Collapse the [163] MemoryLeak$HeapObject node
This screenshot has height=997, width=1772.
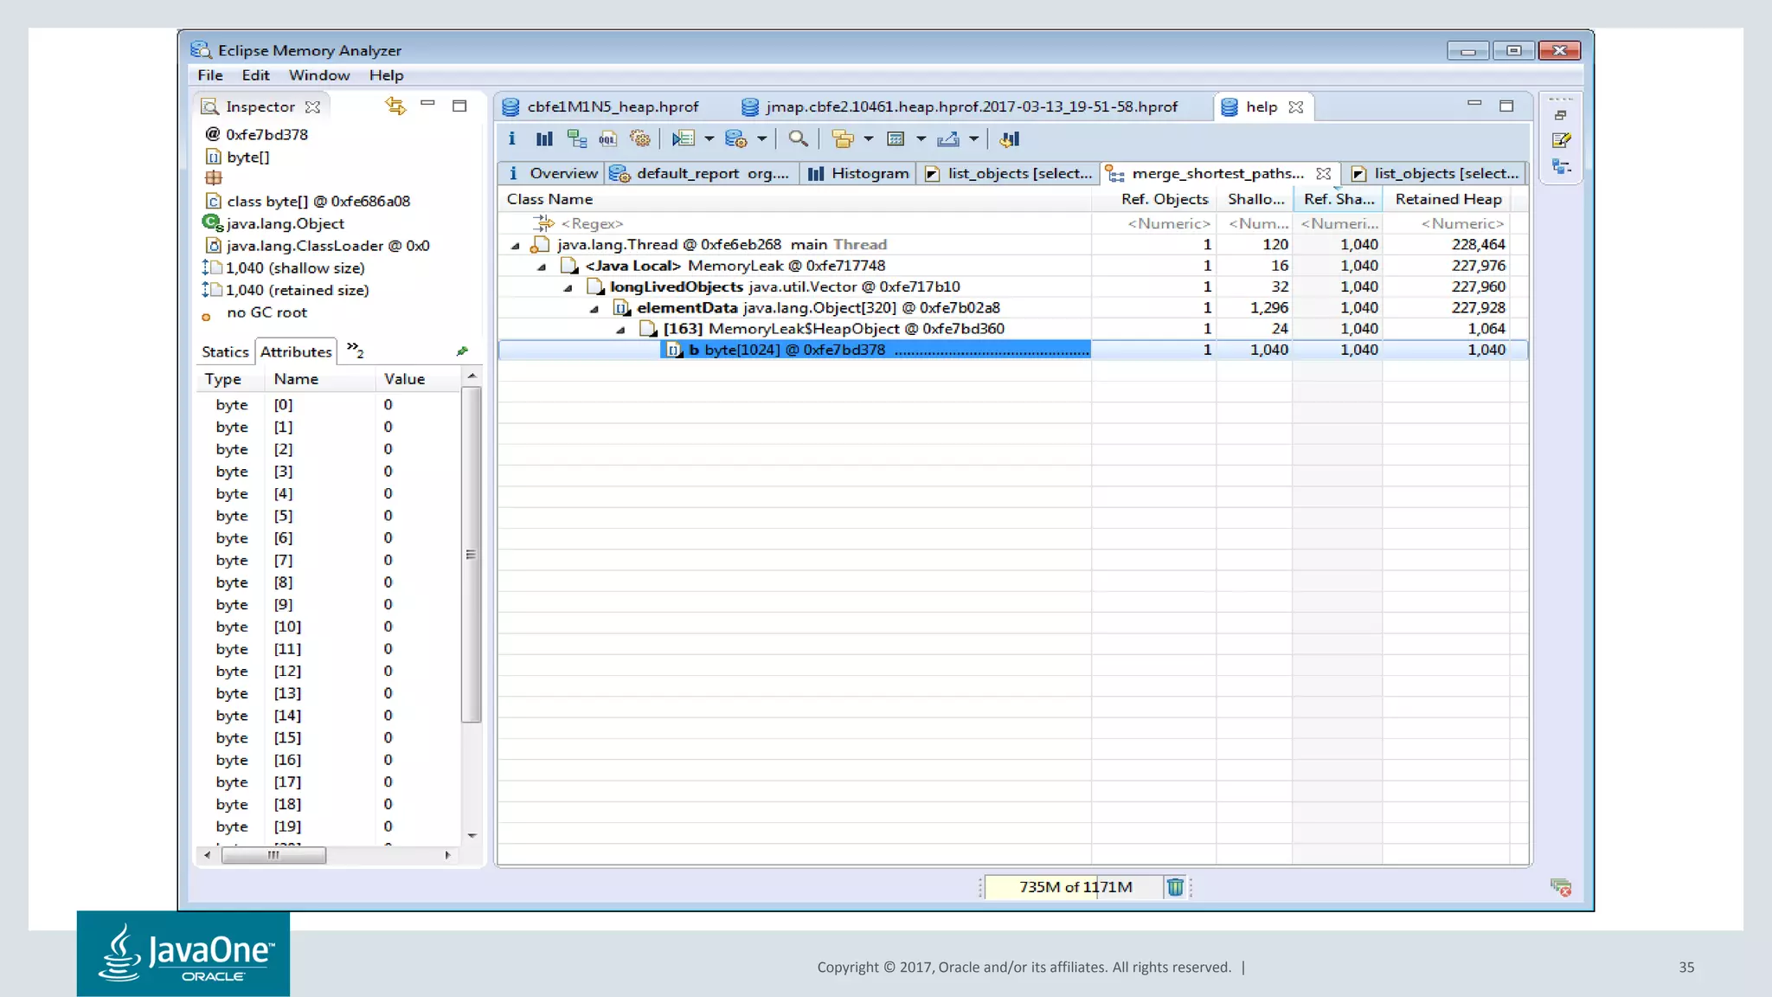(621, 330)
